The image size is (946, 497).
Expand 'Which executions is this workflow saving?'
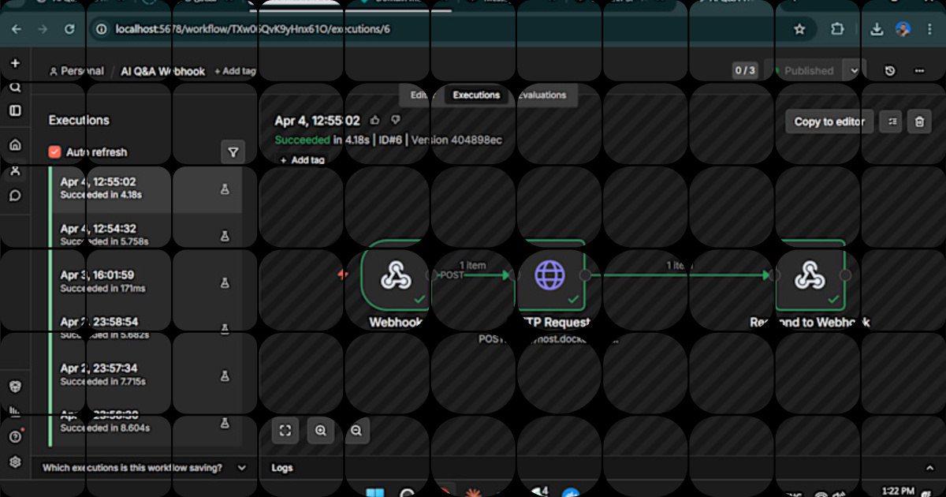coord(144,468)
